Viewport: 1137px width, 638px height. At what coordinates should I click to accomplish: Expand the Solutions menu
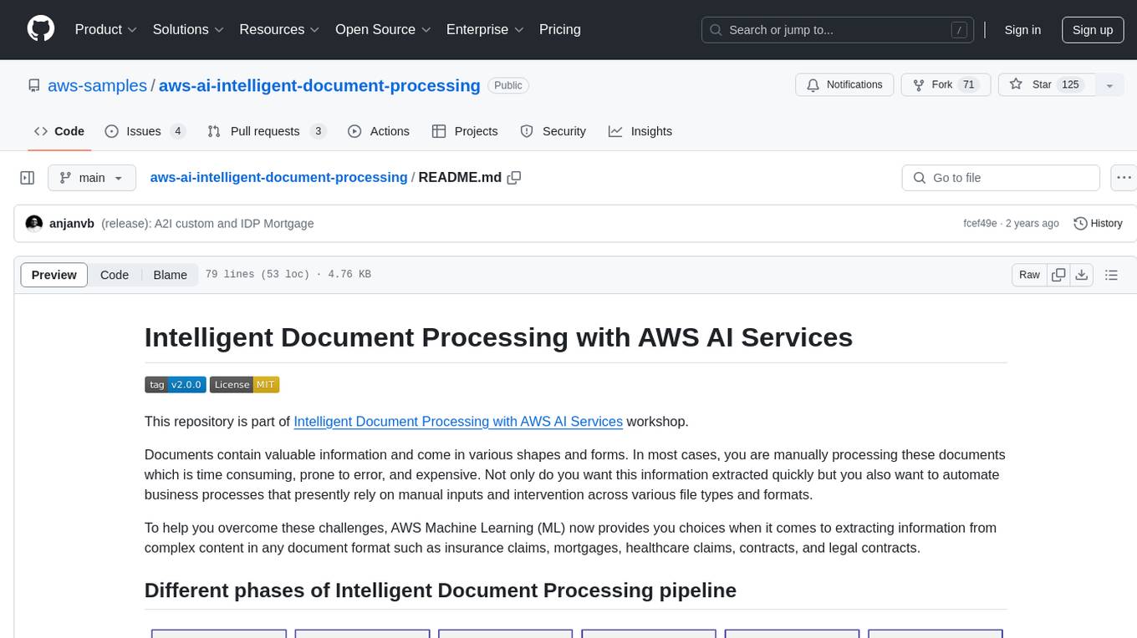pyautogui.click(x=188, y=29)
